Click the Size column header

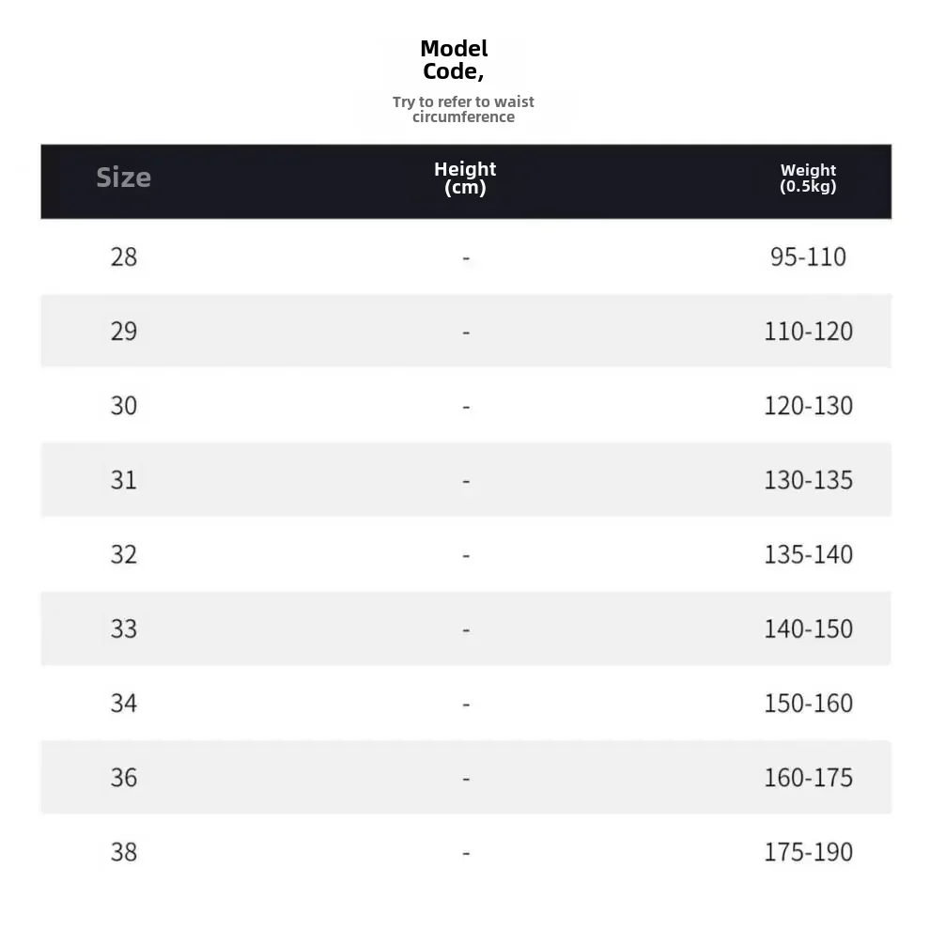123,178
